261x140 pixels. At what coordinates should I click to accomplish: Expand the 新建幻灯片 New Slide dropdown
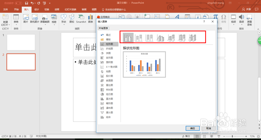(5, 24)
